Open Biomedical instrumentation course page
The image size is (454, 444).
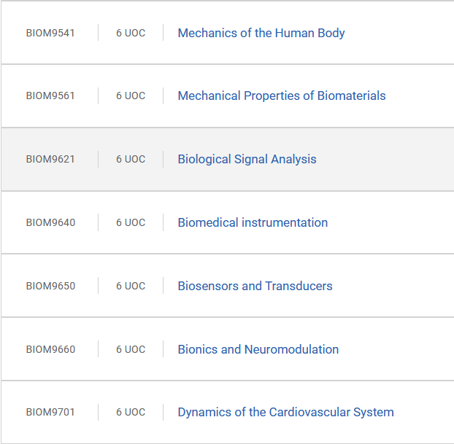tap(253, 222)
